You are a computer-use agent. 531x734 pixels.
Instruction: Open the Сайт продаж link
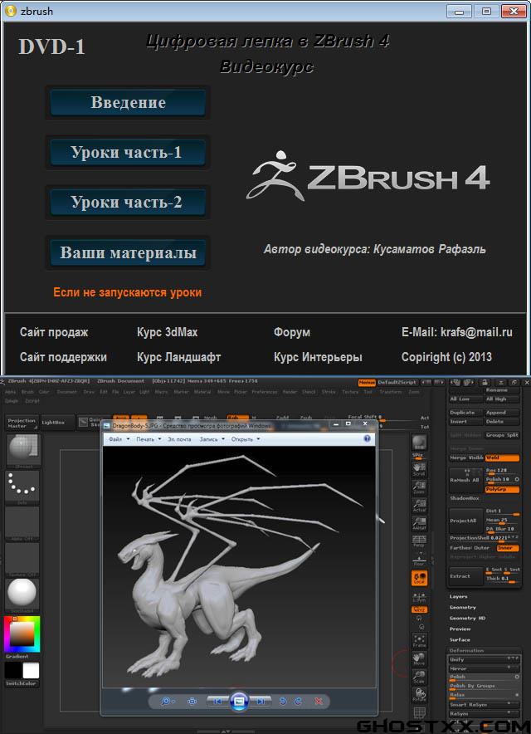click(x=54, y=332)
